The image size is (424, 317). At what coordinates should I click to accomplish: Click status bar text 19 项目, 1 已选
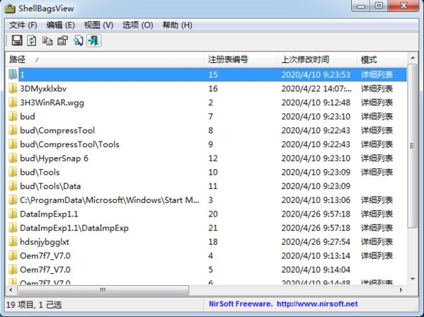click(34, 305)
